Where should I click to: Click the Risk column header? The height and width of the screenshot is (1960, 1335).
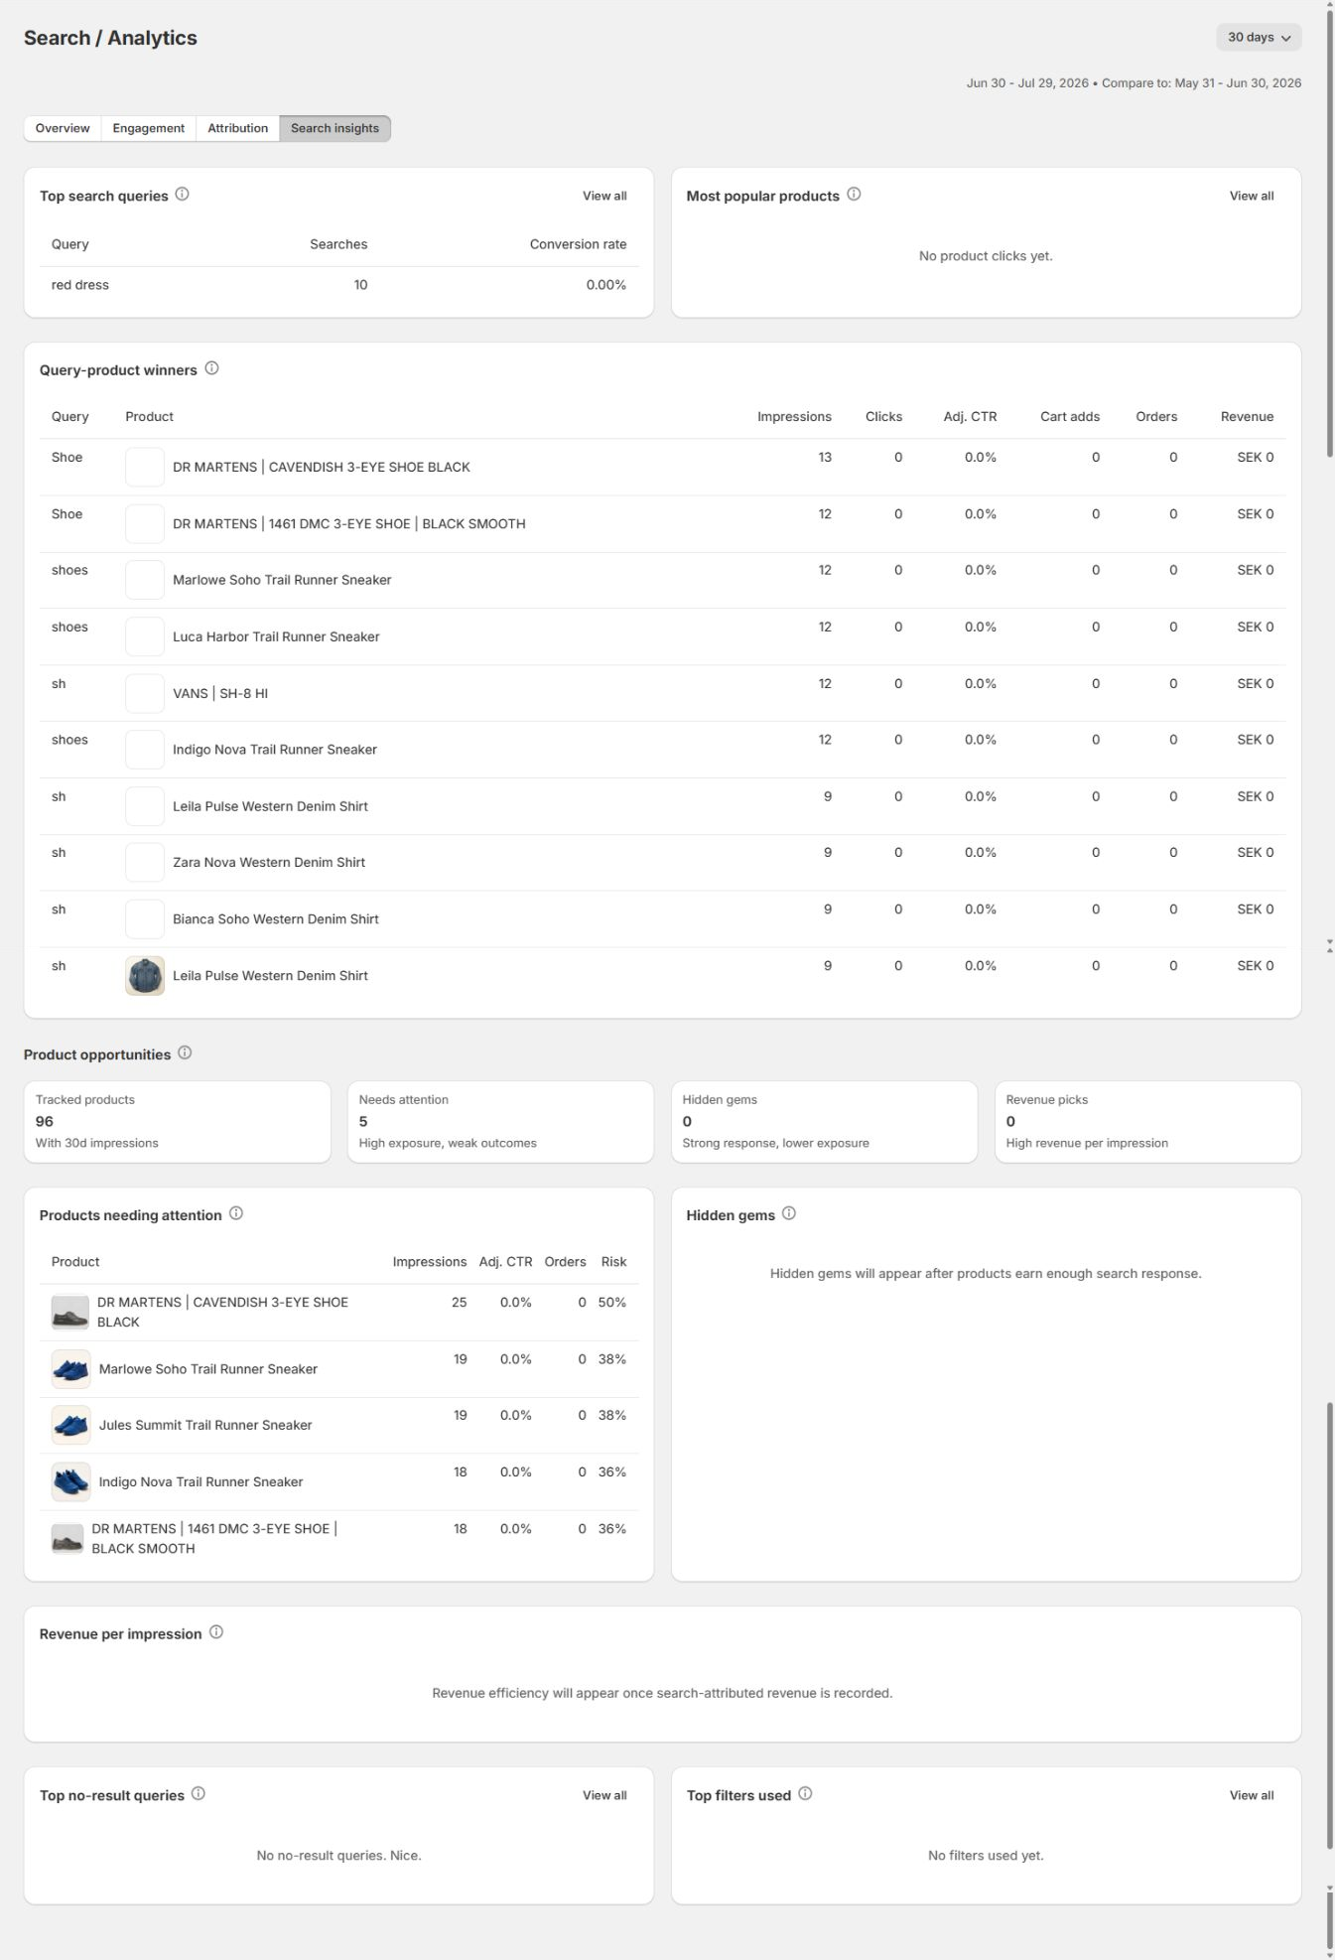pyautogui.click(x=613, y=1262)
